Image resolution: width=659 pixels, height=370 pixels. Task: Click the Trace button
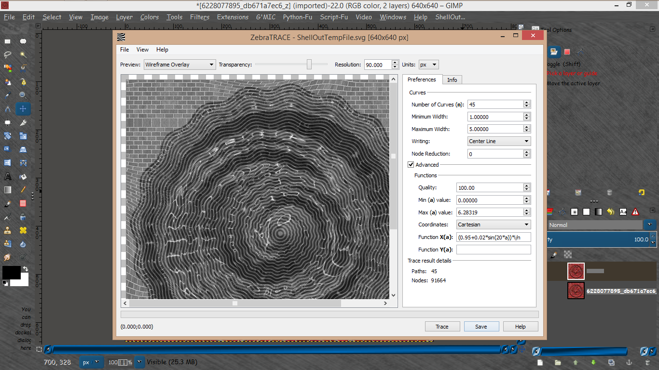pyautogui.click(x=442, y=327)
